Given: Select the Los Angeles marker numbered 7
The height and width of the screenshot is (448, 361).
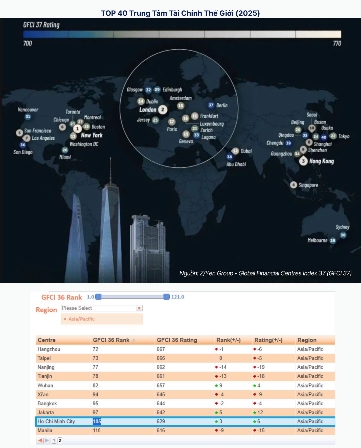Looking at the screenshot, I should pos(27,138).
